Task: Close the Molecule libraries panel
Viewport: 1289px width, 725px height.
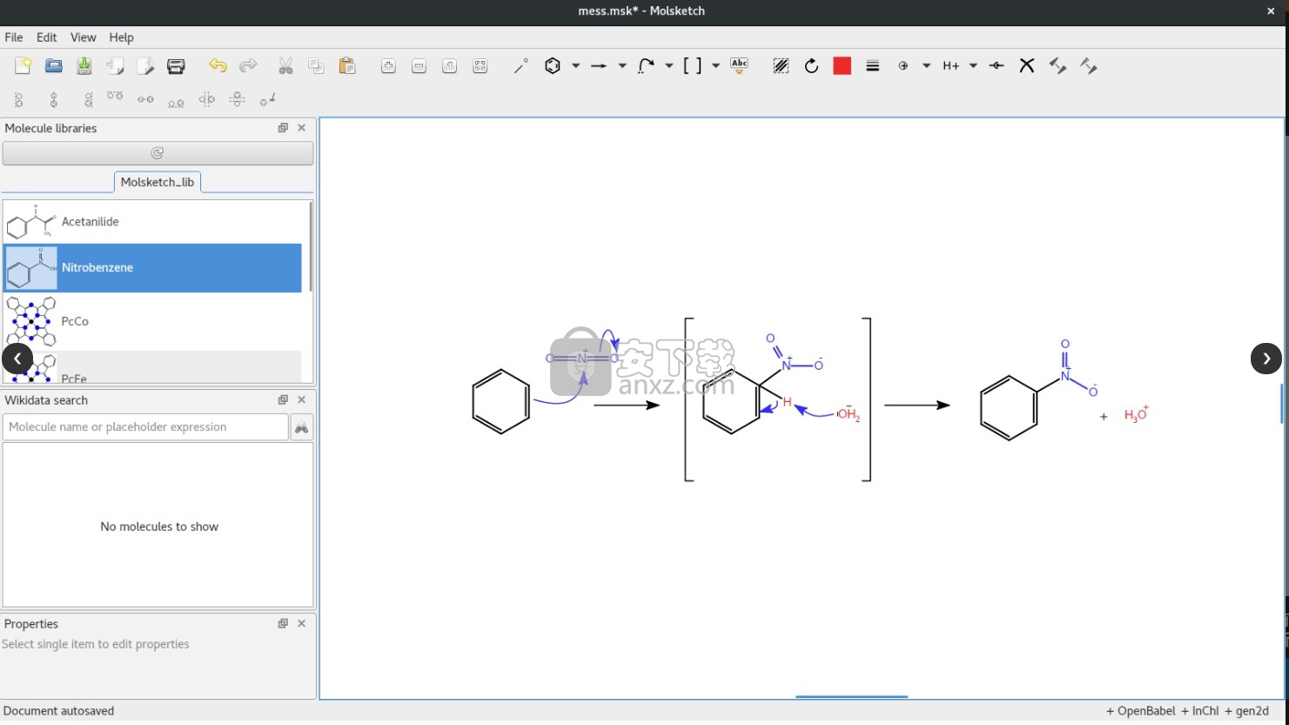Action: point(302,128)
